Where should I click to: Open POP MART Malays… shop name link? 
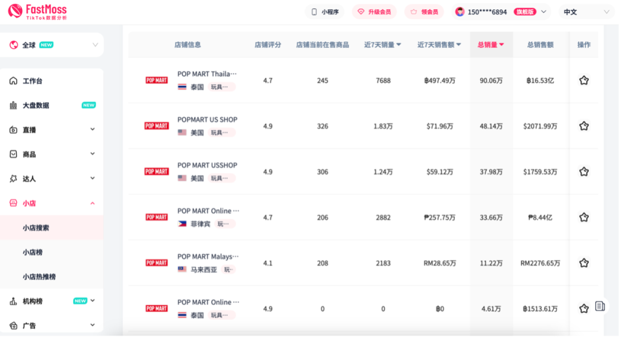click(208, 257)
